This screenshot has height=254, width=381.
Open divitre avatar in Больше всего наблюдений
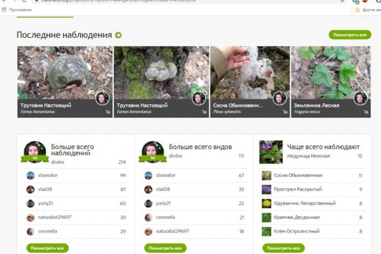click(35, 152)
